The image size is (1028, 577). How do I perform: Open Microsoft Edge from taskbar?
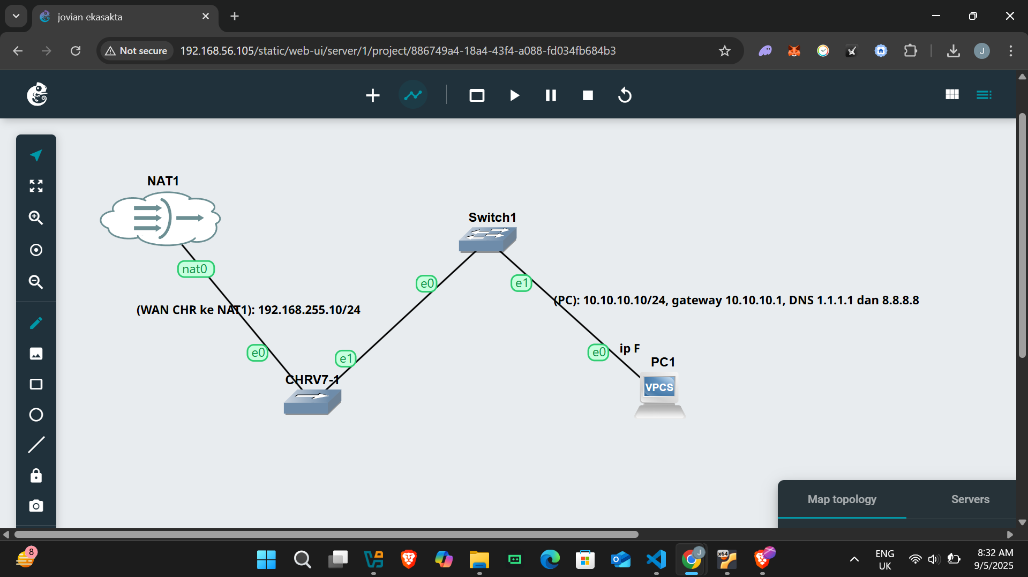(550, 560)
